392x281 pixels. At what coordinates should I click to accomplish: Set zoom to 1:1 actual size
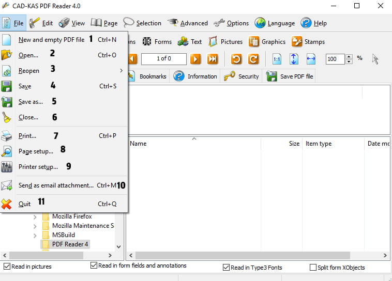277,59
